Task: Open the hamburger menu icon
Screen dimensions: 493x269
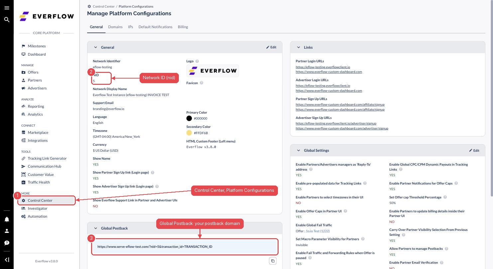Action: [x=7, y=8]
